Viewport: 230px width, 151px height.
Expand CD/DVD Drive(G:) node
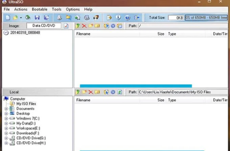pos(6,138)
